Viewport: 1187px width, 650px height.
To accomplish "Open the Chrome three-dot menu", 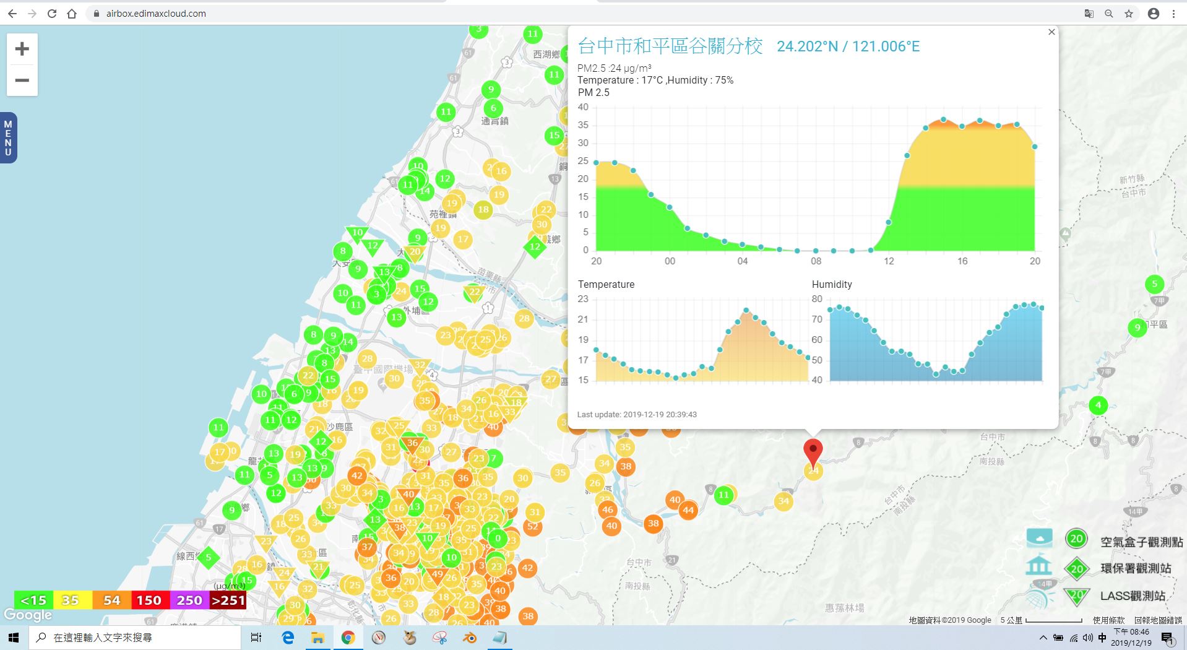I will [1173, 14].
